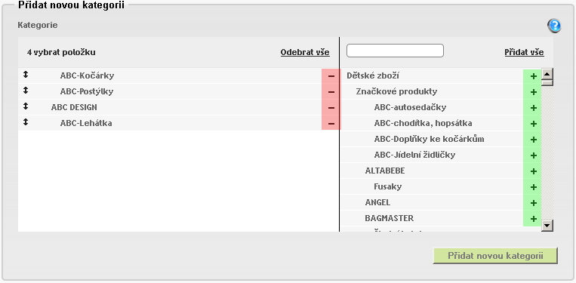This screenshot has height=283, width=576.
Task: Select the Značkové produkty tree item
Action: [396, 91]
